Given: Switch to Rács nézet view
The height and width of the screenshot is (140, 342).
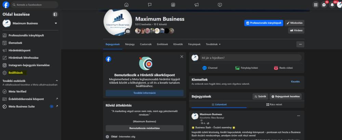Looking at the screenshot, I should (274, 104).
